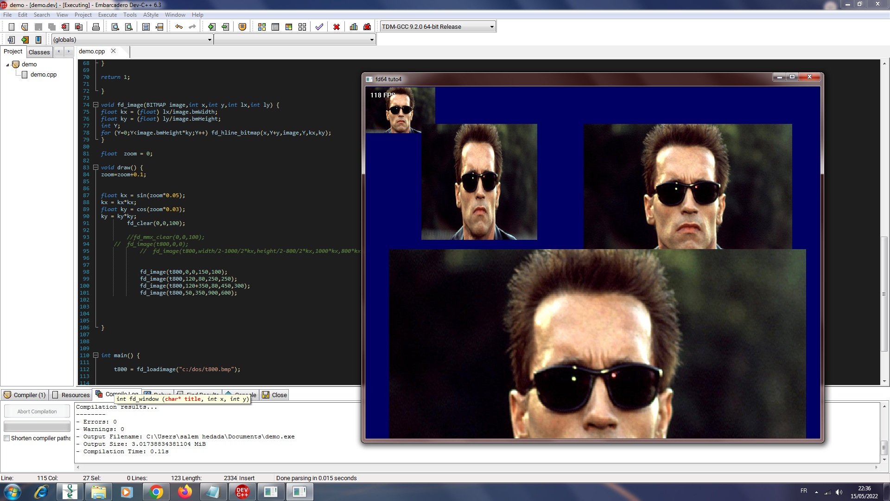Click the Abort Compilation button
Viewport: 890px width, 501px height.
click(37, 411)
